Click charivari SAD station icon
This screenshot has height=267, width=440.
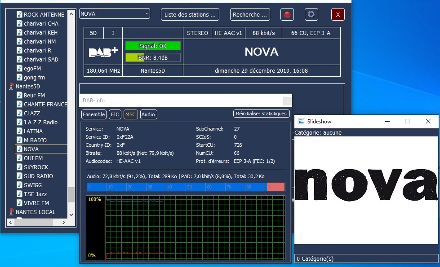point(19,59)
